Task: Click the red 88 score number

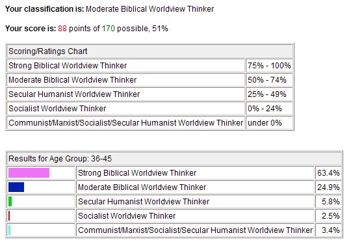Action: tap(62, 29)
